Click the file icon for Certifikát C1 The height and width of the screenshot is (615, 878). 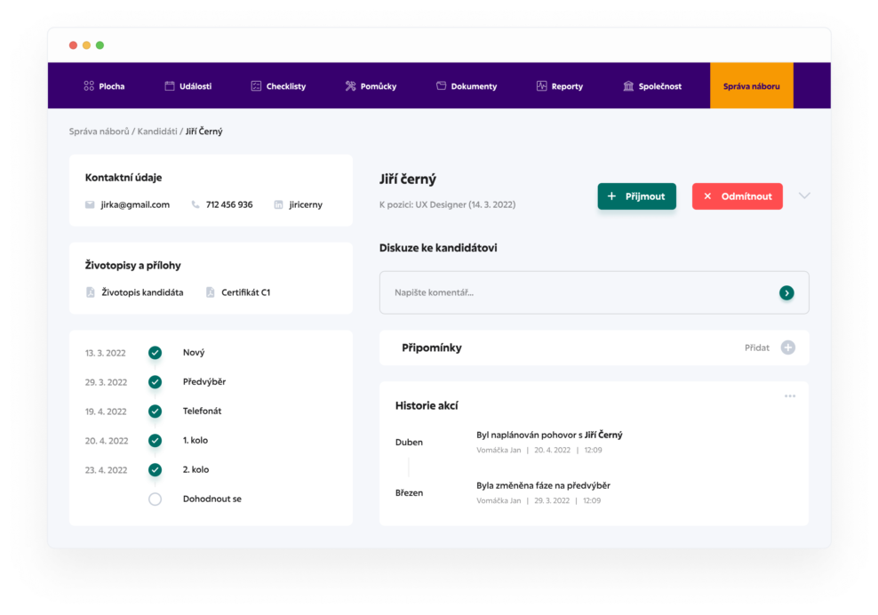tap(211, 292)
